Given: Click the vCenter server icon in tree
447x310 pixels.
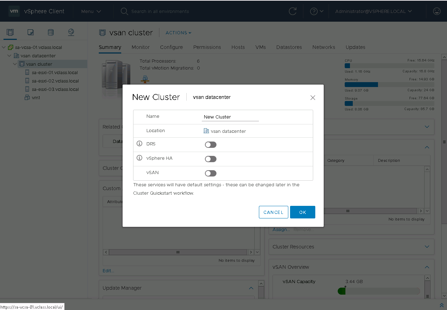Looking at the screenshot, I should coord(11,47).
